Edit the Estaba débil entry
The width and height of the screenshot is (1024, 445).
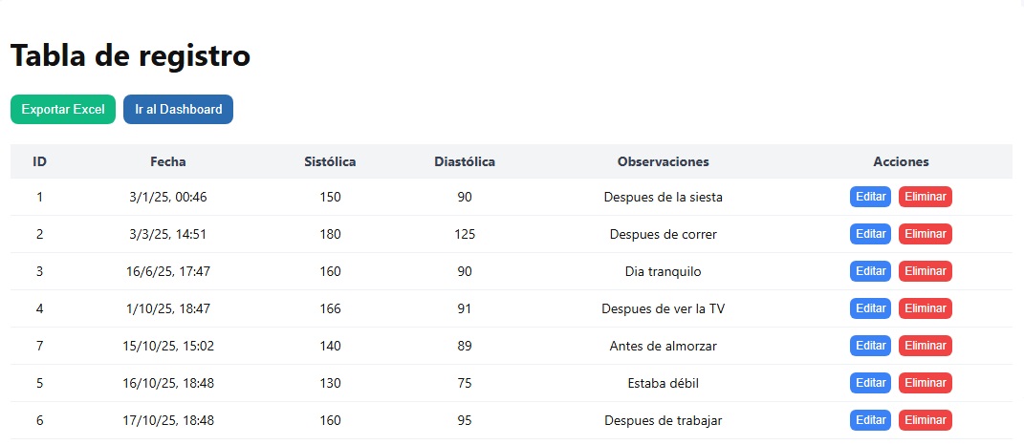(x=870, y=383)
